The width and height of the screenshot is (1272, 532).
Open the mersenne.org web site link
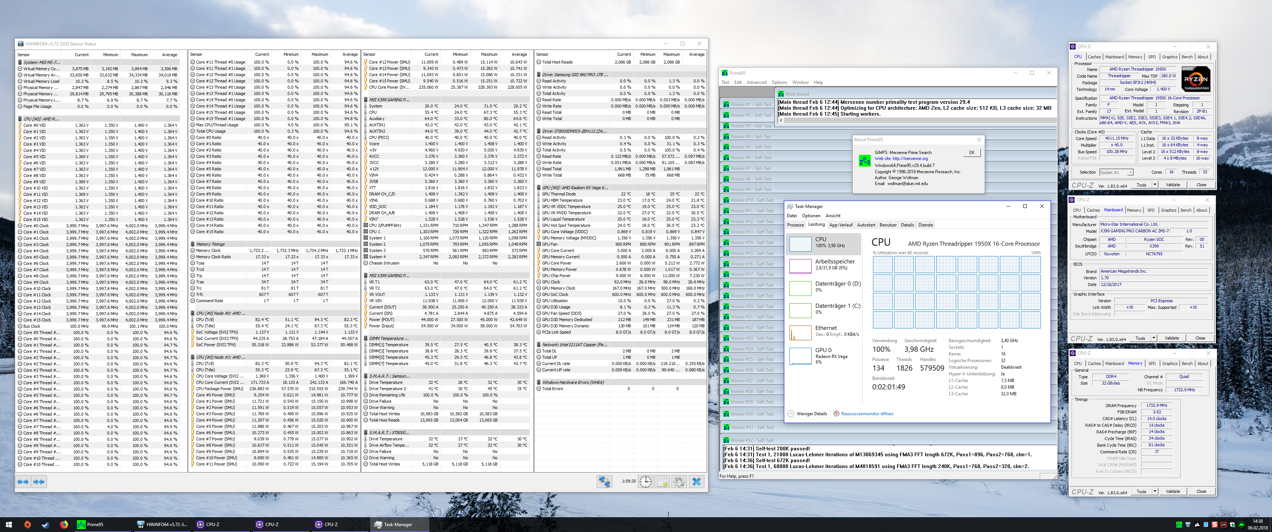pos(910,159)
